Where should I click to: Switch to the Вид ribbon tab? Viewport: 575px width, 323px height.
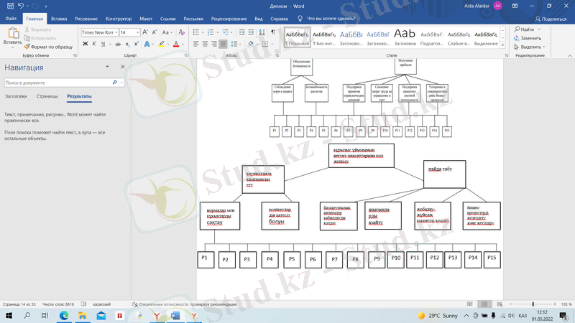point(259,19)
